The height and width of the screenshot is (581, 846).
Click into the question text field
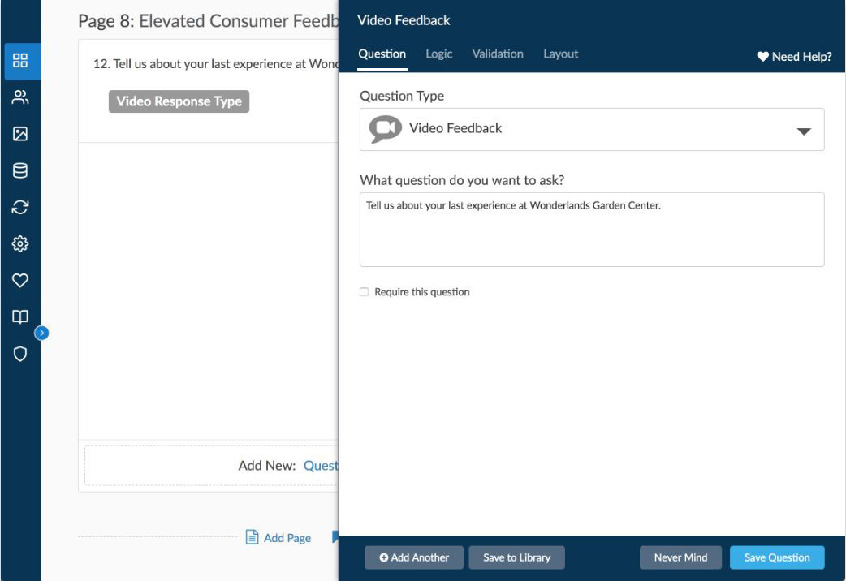tap(592, 230)
